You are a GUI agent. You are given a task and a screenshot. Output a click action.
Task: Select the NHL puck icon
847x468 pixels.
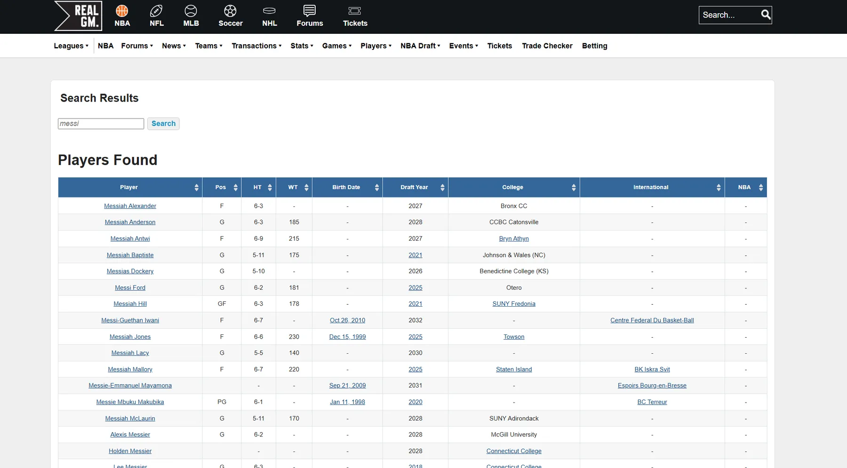pyautogui.click(x=269, y=11)
